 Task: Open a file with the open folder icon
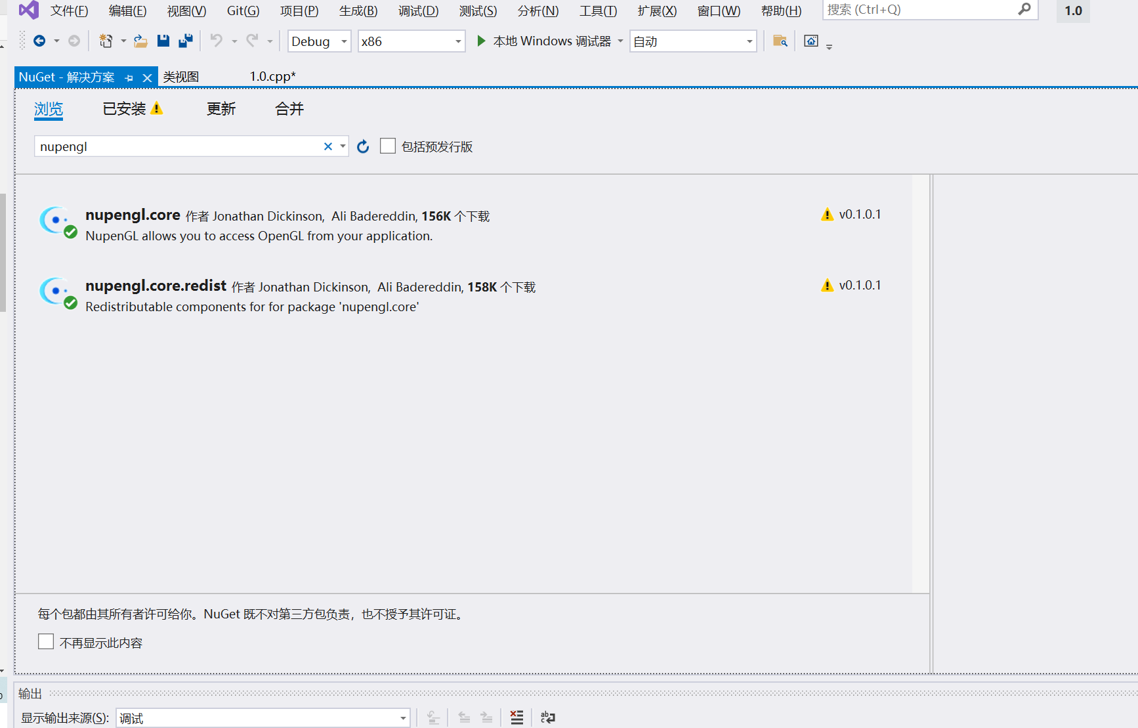click(x=140, y=41)
